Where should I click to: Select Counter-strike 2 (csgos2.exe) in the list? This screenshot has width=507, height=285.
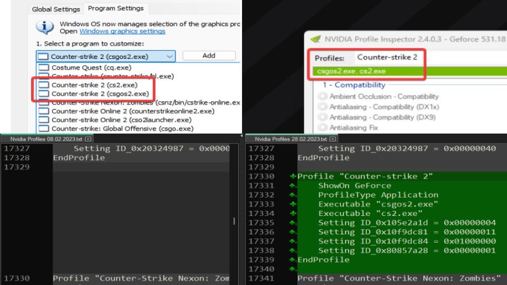tap(103, 93)
